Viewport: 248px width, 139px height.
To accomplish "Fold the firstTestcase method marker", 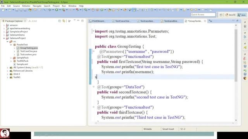I will [93, 51].
